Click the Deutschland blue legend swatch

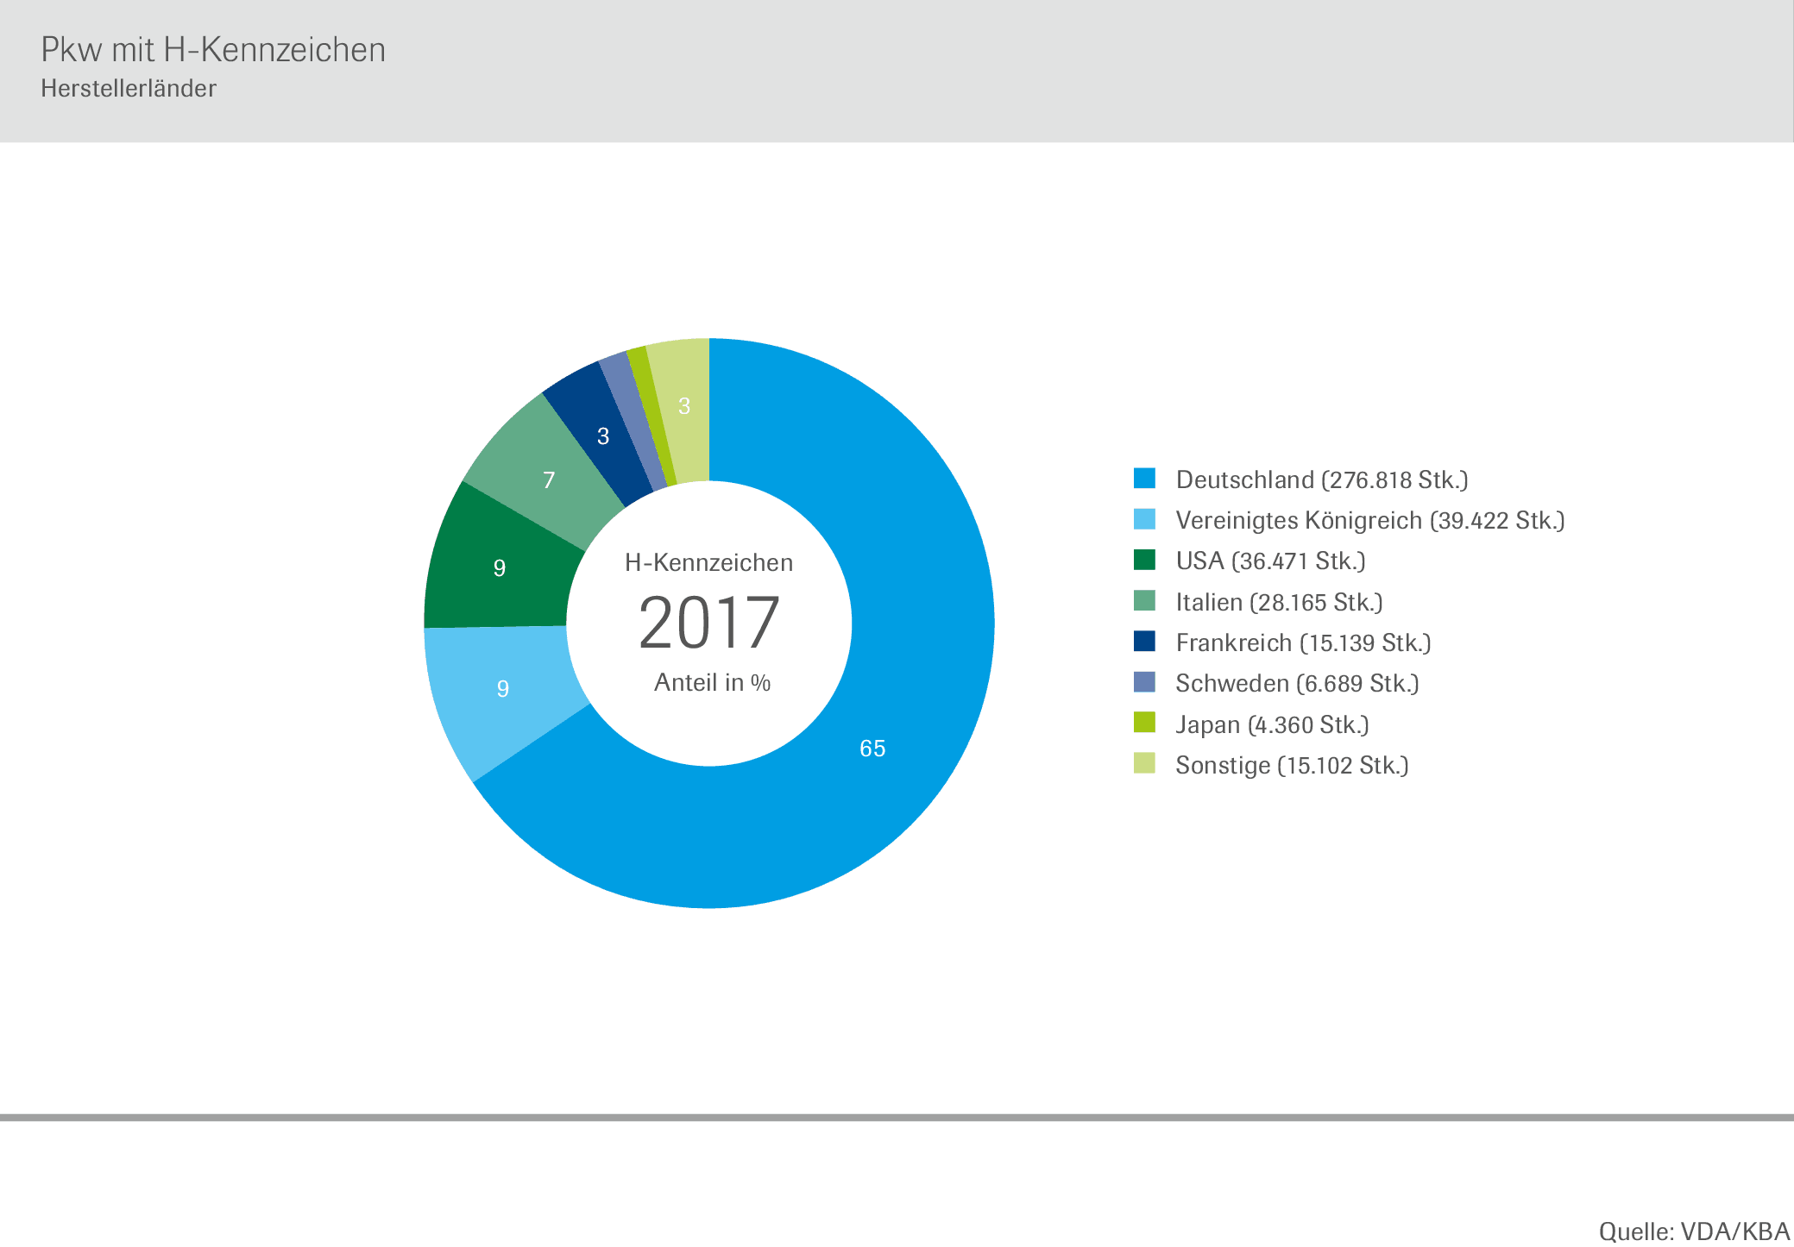tap(1144, 478)
